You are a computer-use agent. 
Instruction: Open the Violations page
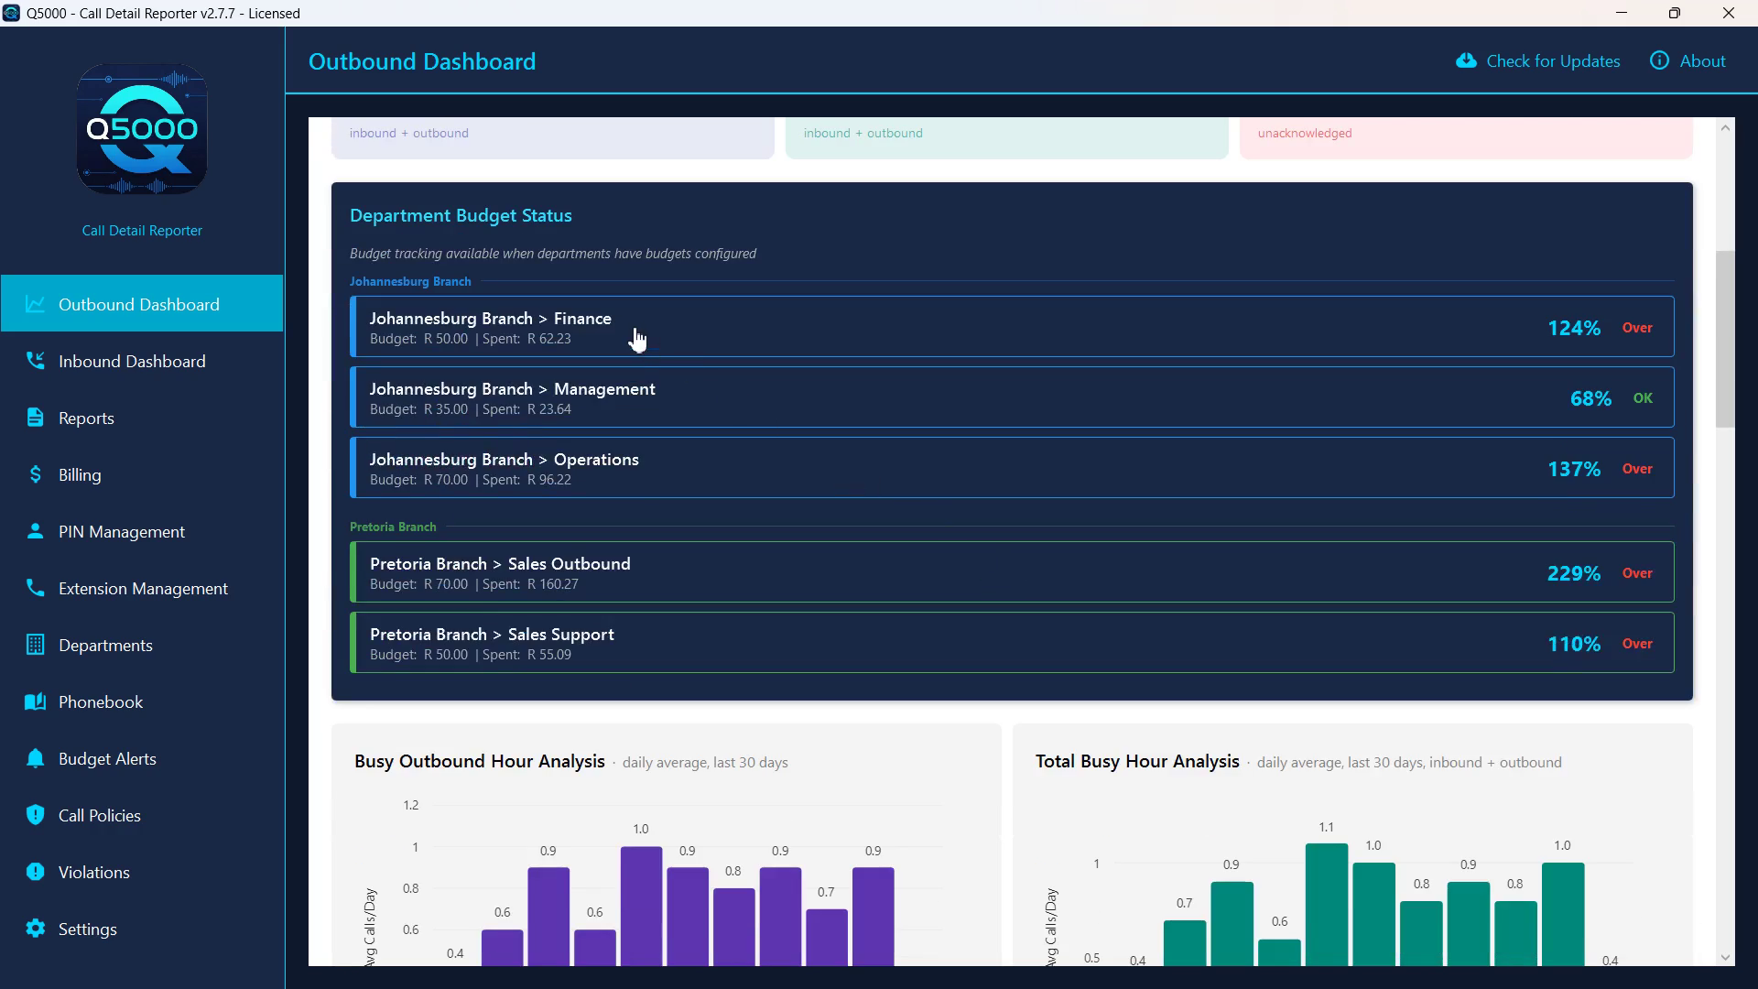click(x=142, y=872)
